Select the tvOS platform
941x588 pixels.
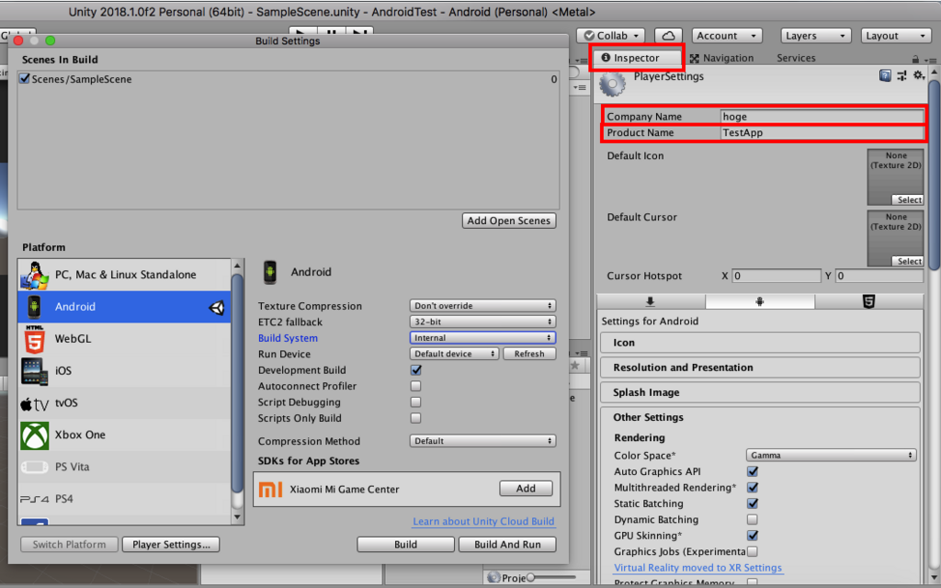tap(124, 402)
